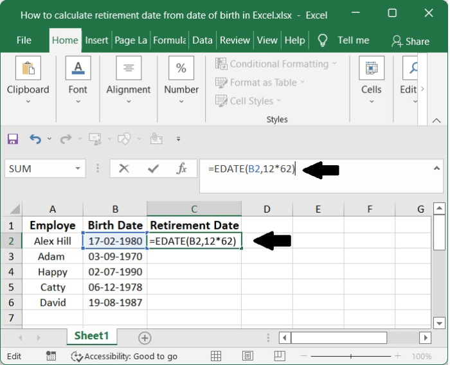Click the Share button
Screen dimensions: 450x365
click(410, 40)
